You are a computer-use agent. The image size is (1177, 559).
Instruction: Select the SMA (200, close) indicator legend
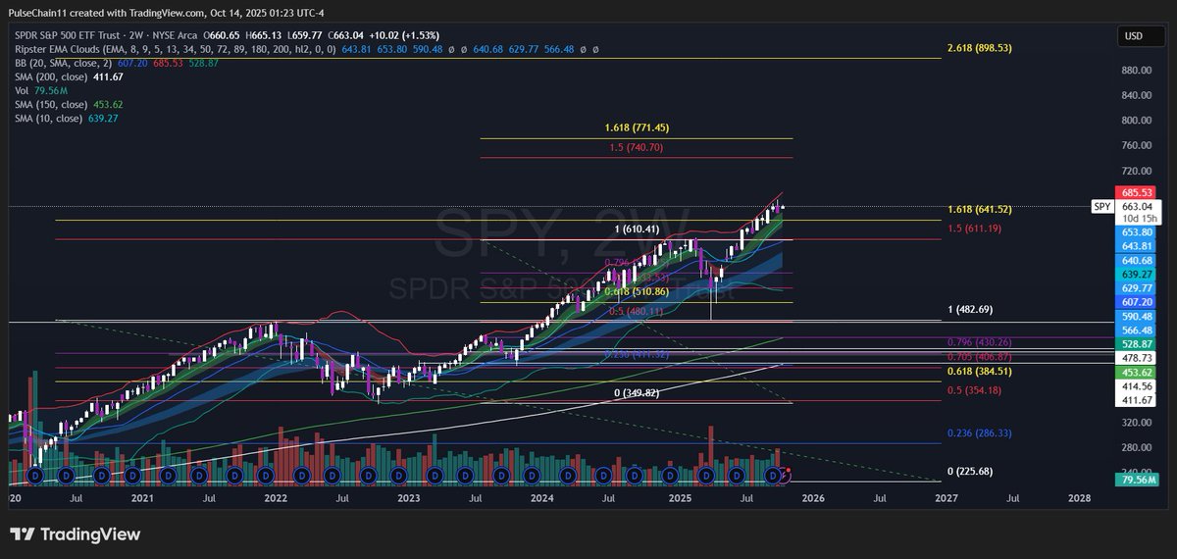(51, 76)
